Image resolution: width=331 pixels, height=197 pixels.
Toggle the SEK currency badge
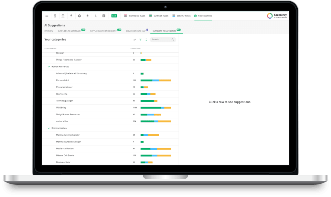[114, 16]
